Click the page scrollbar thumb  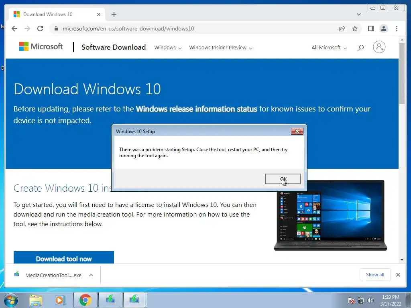tap(402, 73)
